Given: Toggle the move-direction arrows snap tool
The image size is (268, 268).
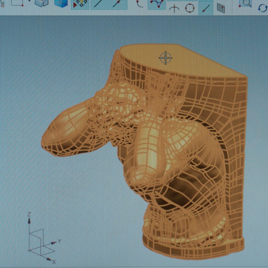Looking at the screenshot, I should coord(80,4).
